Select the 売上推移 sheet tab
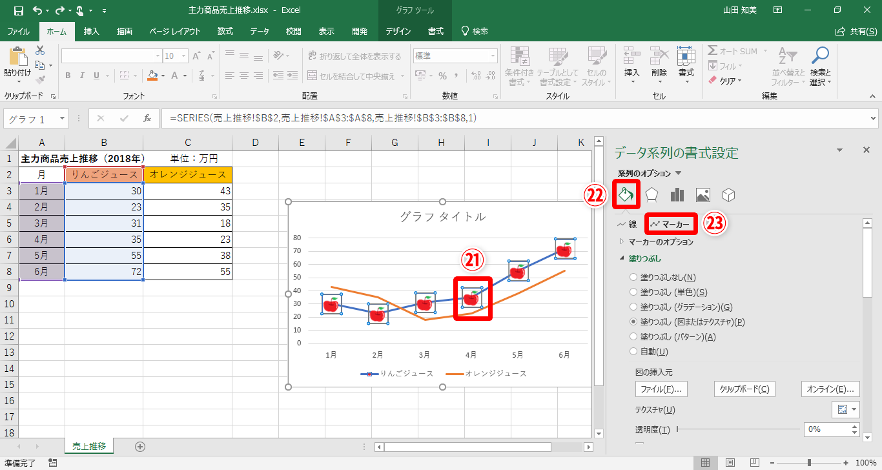 tap(89, 445)
